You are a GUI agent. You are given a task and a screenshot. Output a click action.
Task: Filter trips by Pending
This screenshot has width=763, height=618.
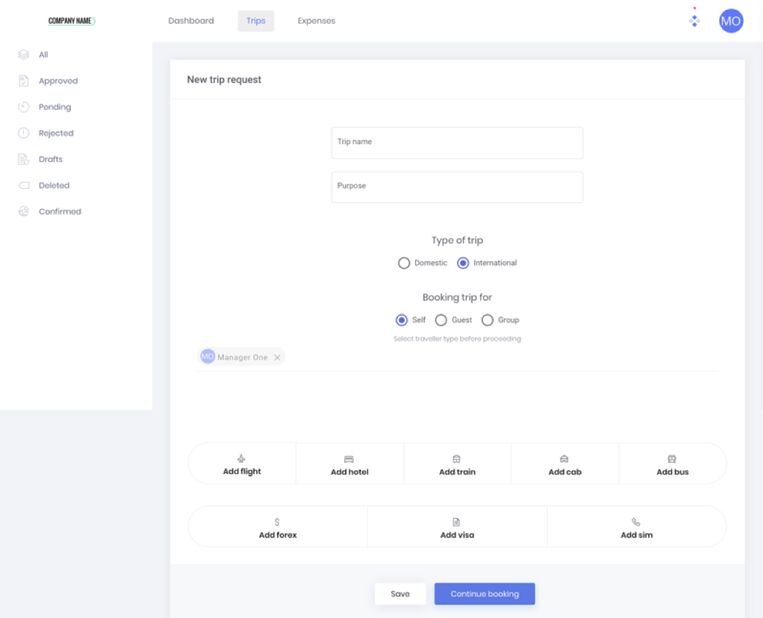pos(55,107)
